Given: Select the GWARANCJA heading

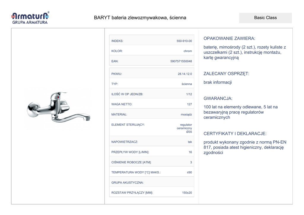Looking at the screenshot, I should pos(218,99).
